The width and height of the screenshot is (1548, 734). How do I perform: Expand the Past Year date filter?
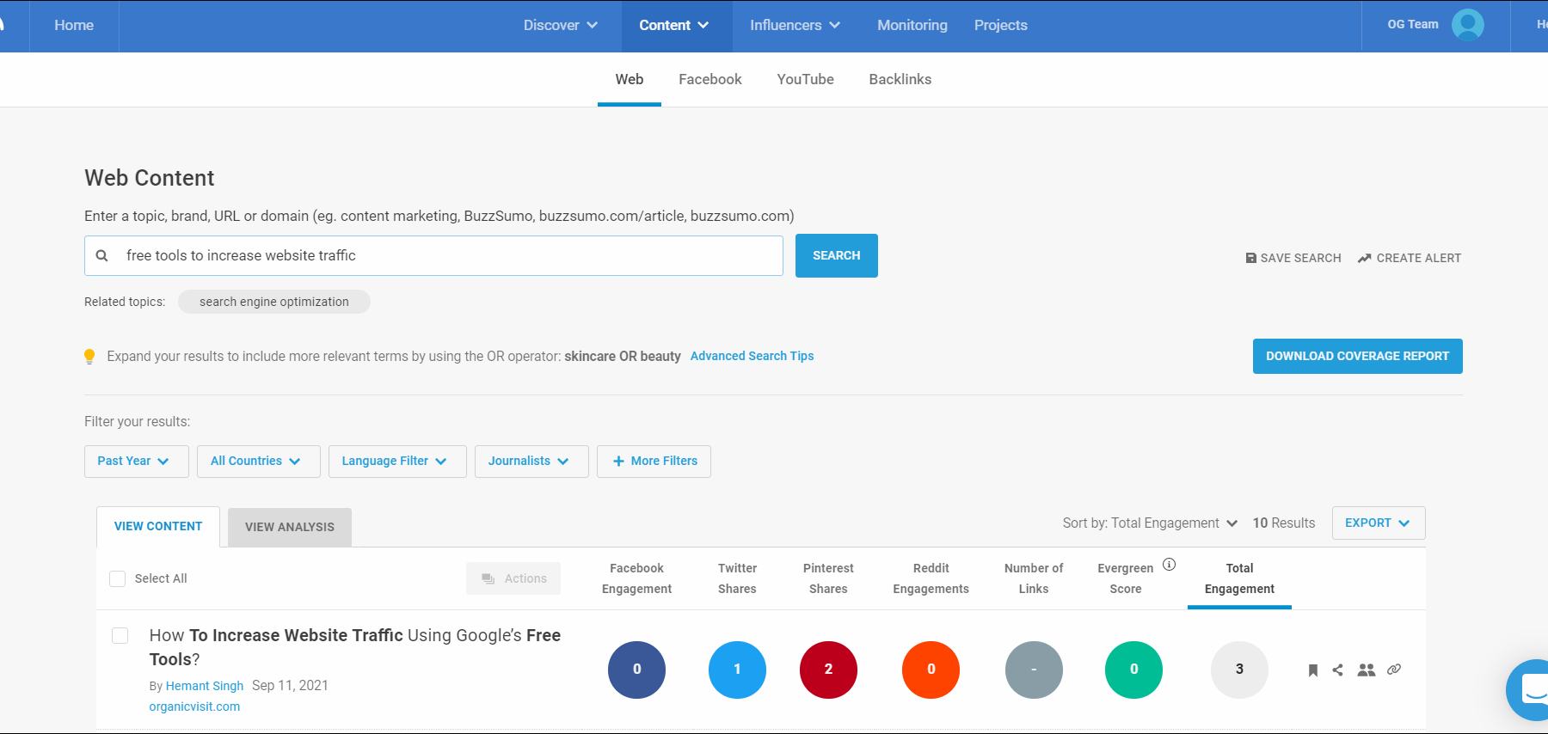(x=136, y=462)
